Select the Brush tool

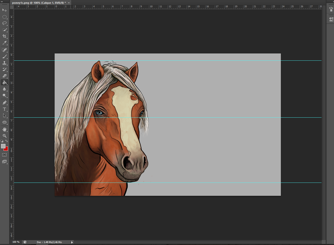coord(4,56)
